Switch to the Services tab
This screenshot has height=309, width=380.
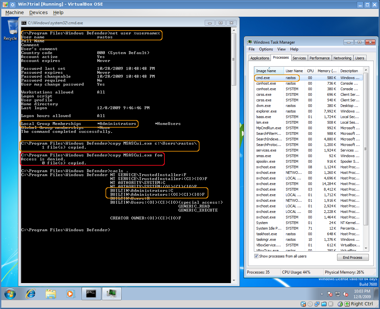[x=299, y=58]
